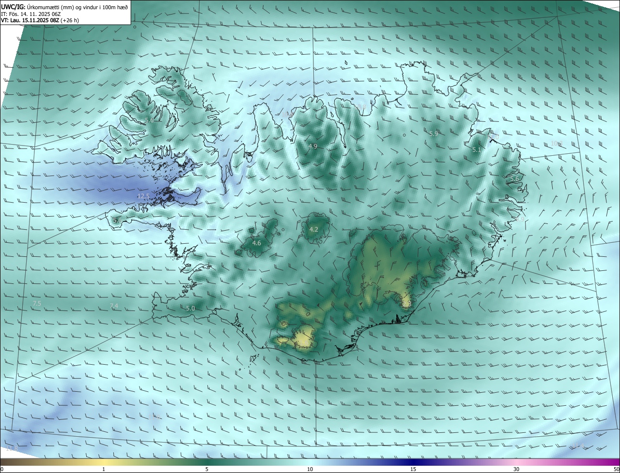Click the "15" tick on the color scale
Image resolution: width=620 pixels, height=473 pixels.
coord(413,469)
